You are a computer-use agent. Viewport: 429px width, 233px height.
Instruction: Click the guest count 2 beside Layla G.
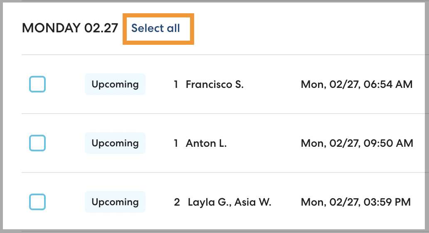177,202
